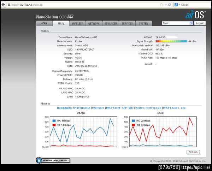212x171 pixels.
Task: Open the AP Information link
Action: tap(81, 108)
